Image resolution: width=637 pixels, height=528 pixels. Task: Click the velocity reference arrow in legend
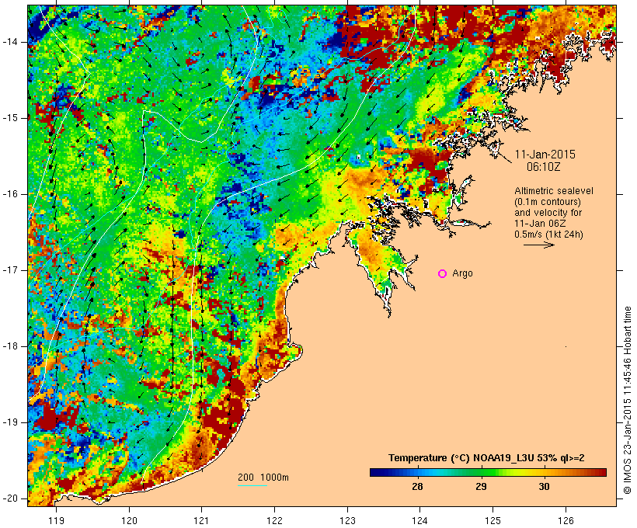coord(538,245)
